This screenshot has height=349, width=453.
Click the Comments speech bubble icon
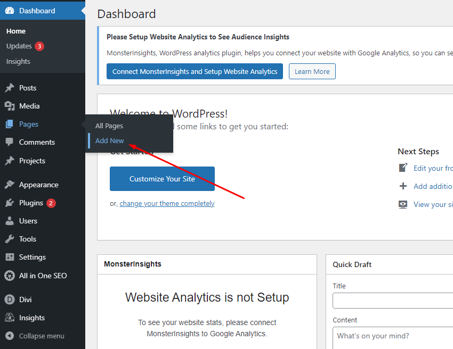(x=10, y=142)
